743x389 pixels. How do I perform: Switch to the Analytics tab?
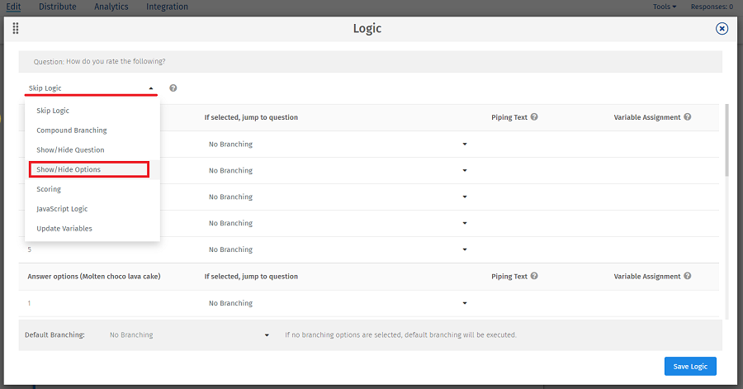pos(111,7)
